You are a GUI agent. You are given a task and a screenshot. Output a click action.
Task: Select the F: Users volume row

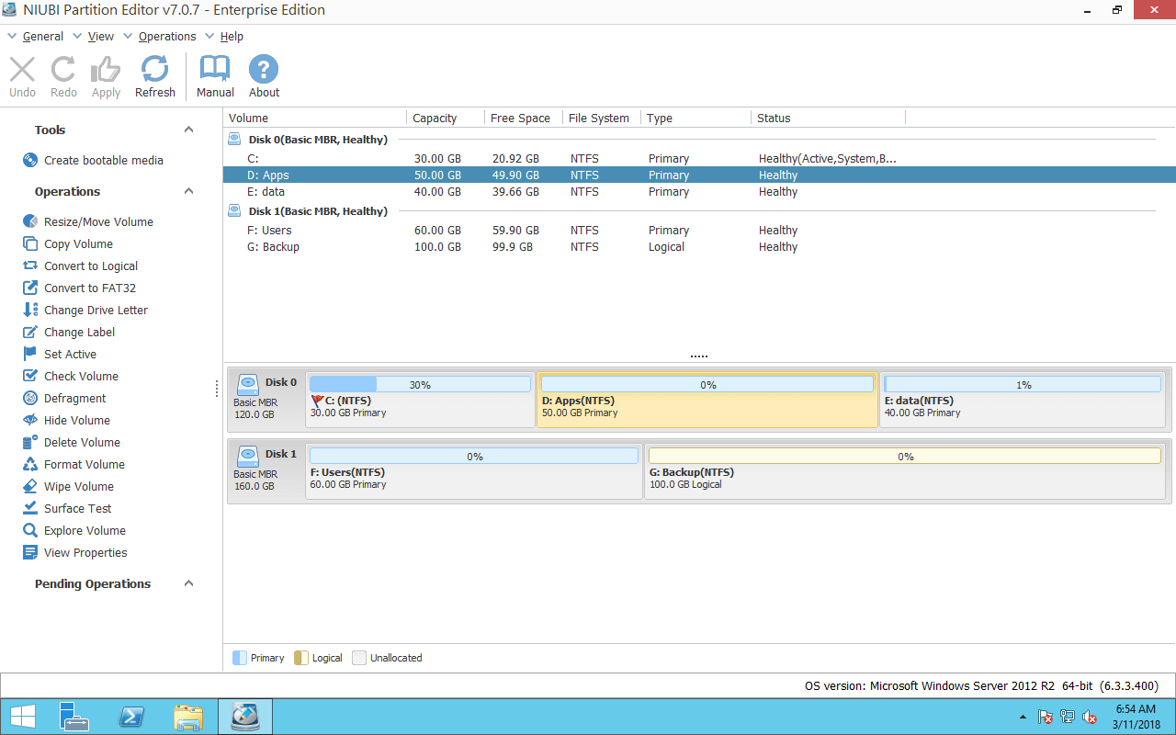pyautogui.click(x=699, y=231)
